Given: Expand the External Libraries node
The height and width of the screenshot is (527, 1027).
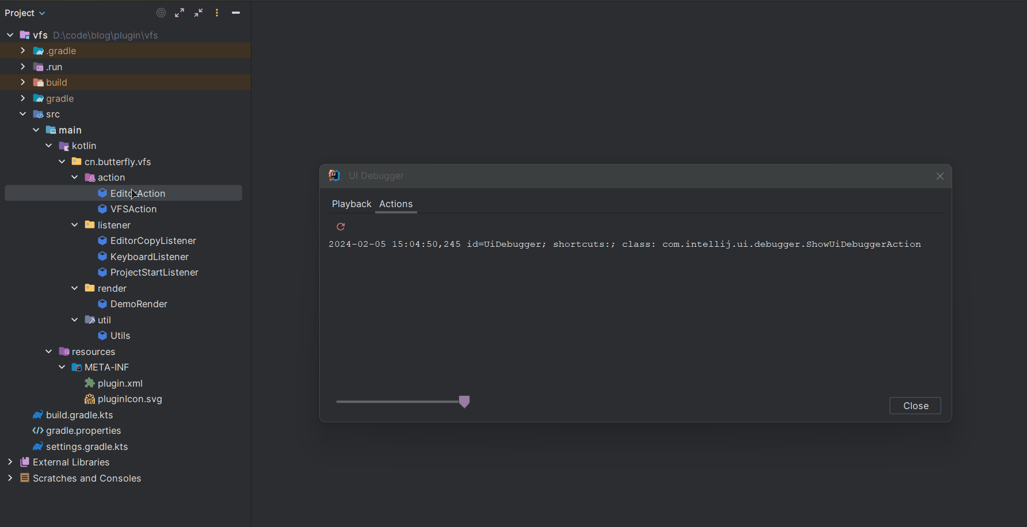Looking at the screenshot, I should [10, 462].
